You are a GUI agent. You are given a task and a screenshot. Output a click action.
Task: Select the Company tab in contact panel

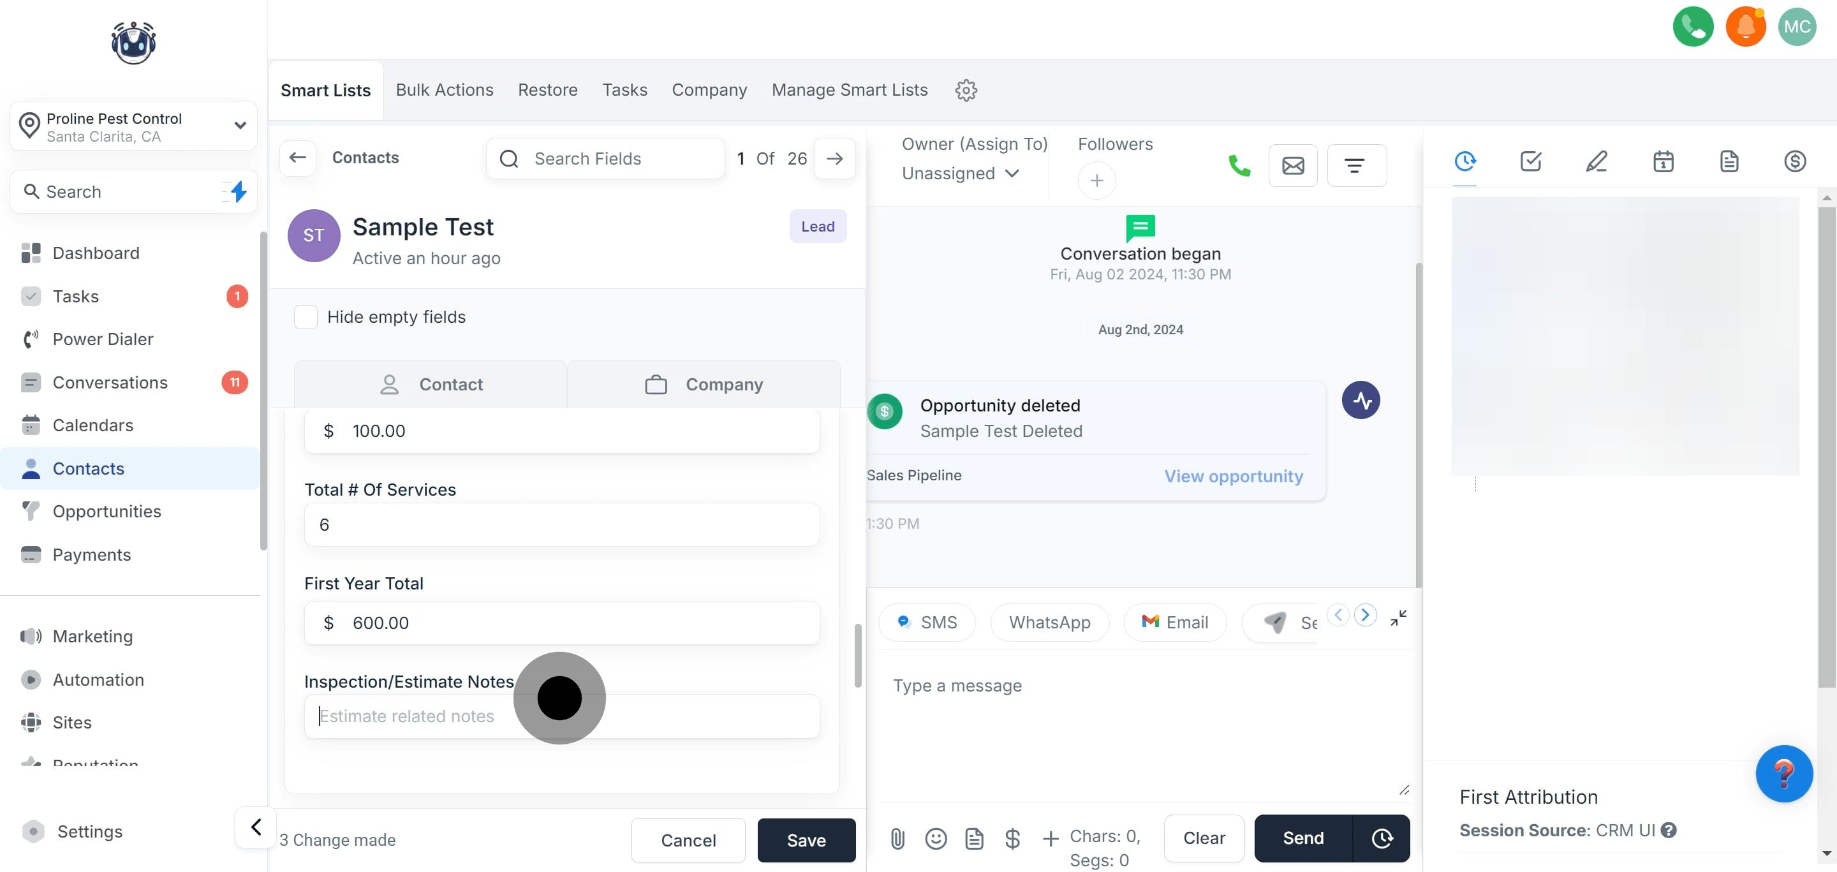pos(703,384)
